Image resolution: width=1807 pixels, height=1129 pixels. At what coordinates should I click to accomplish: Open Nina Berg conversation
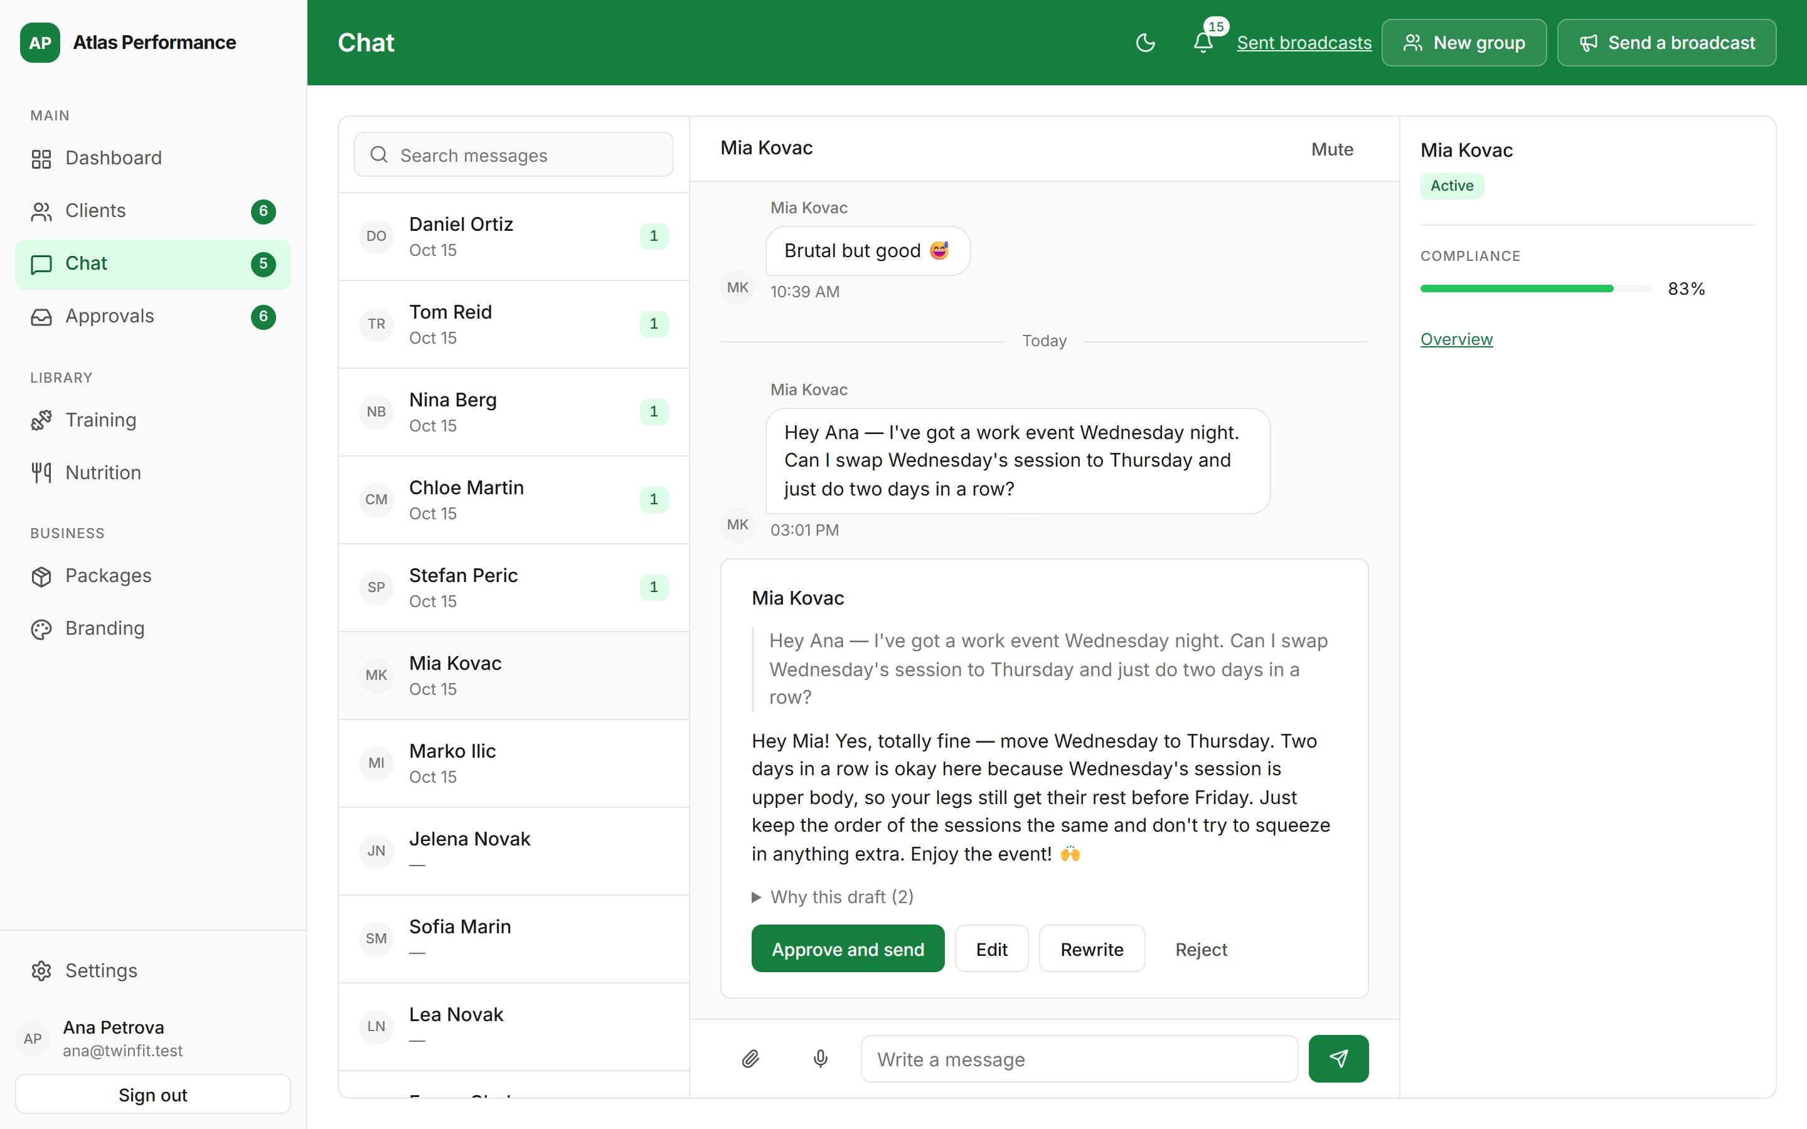coord(514,412)
